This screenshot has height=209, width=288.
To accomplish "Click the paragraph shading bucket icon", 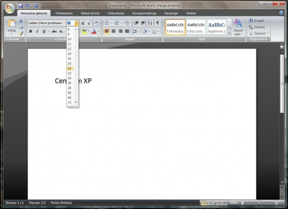I will pyautogui.click(x=145, y=31).
